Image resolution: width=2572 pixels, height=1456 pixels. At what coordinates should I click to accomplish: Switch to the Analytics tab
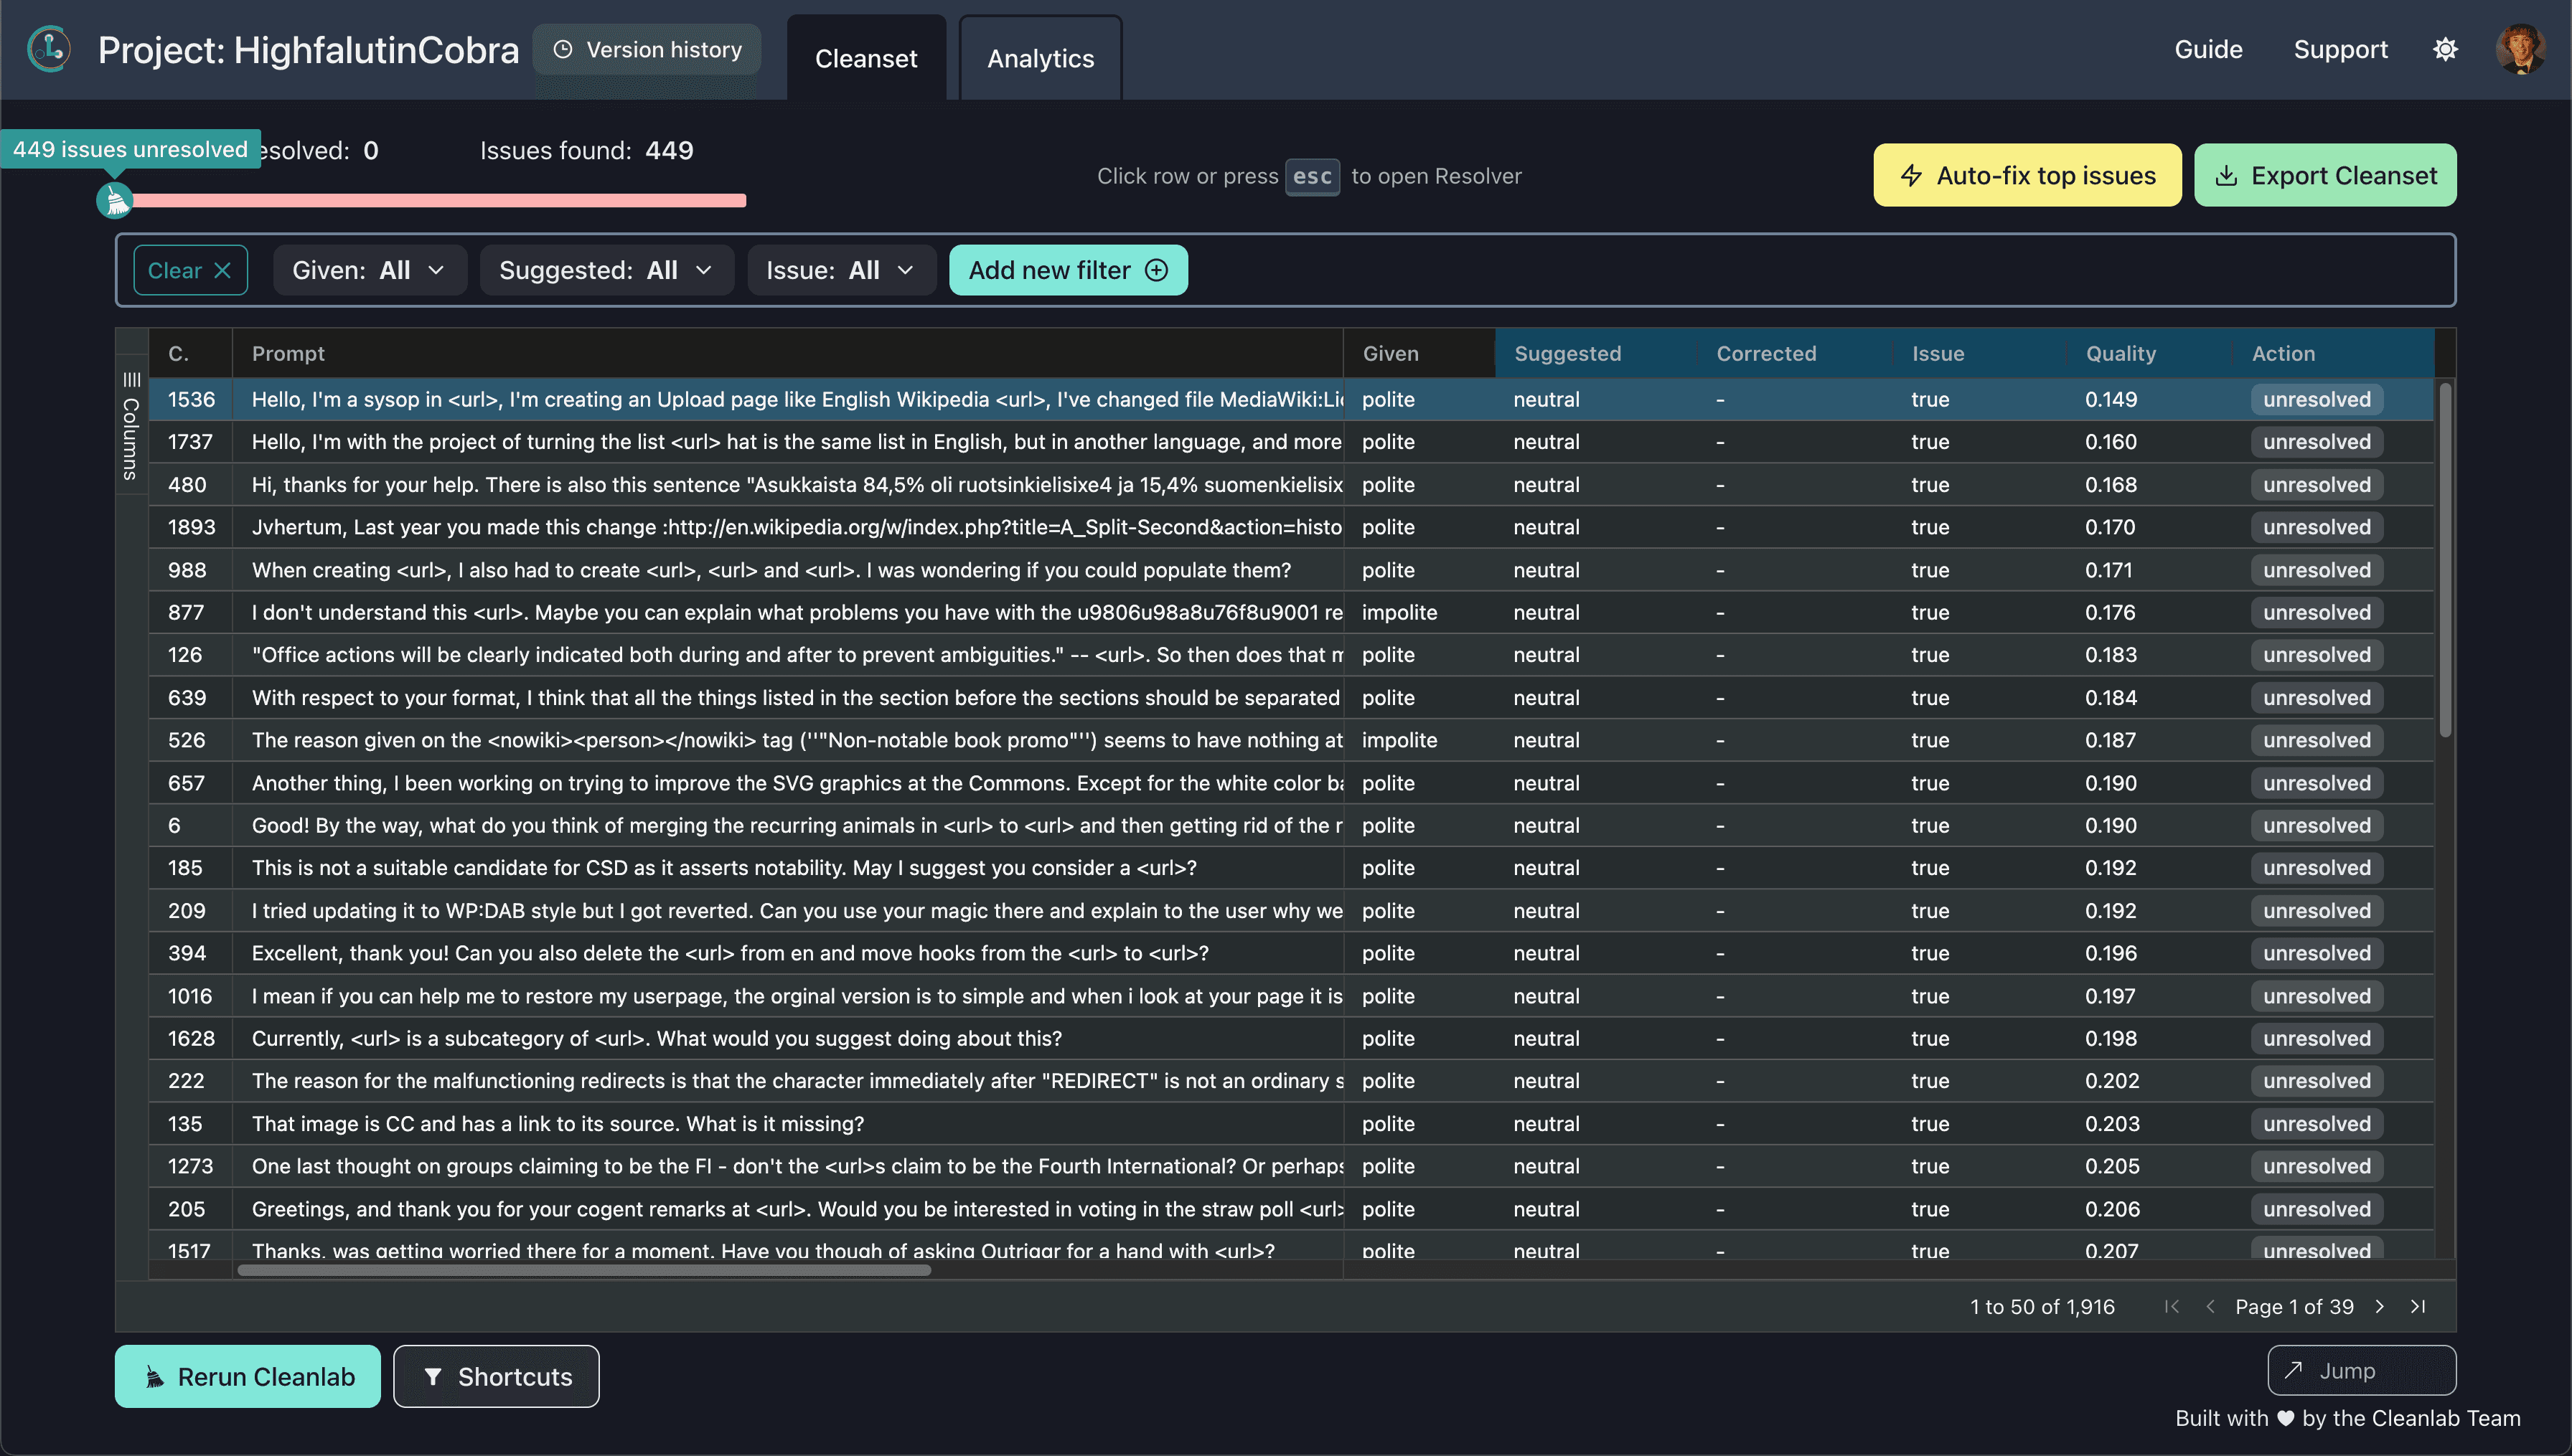click(x=1039, y=58)
